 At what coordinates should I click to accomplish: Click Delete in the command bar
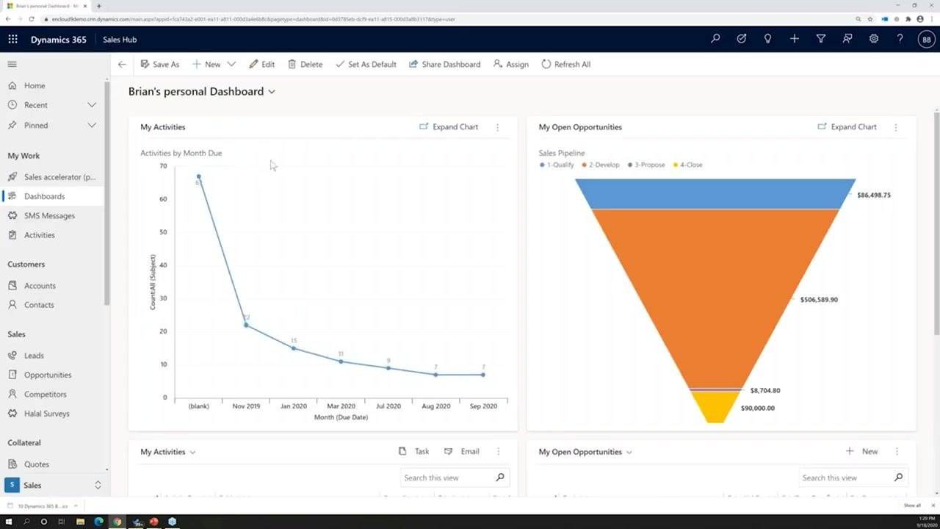click(x=305, y=64)
